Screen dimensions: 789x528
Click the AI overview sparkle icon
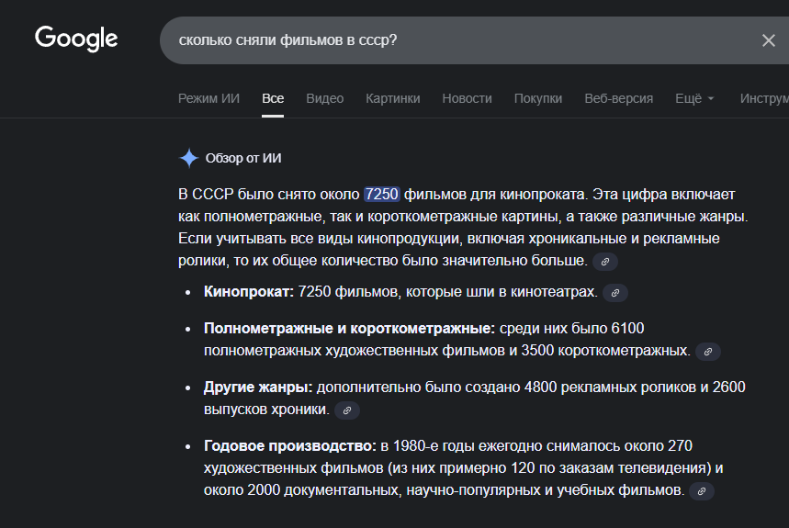coord(188,158)
